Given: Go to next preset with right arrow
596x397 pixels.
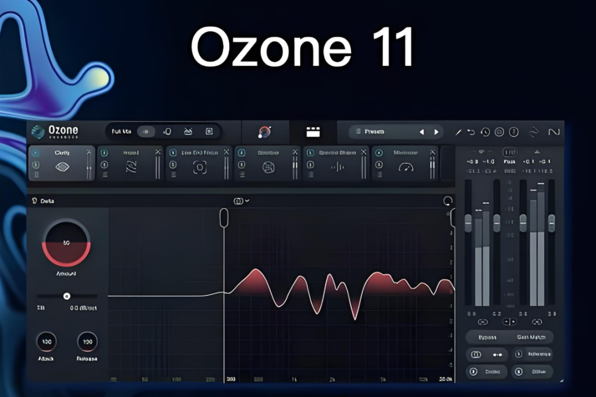Looking at the screenshot, I should point(437,132).
